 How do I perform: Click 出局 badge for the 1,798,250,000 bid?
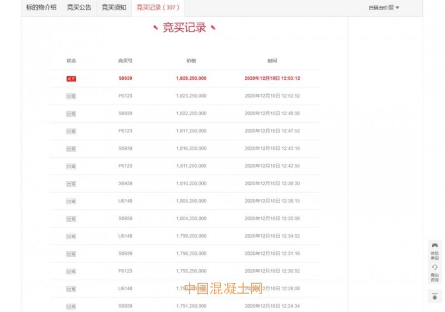click(x=71, y=254)
